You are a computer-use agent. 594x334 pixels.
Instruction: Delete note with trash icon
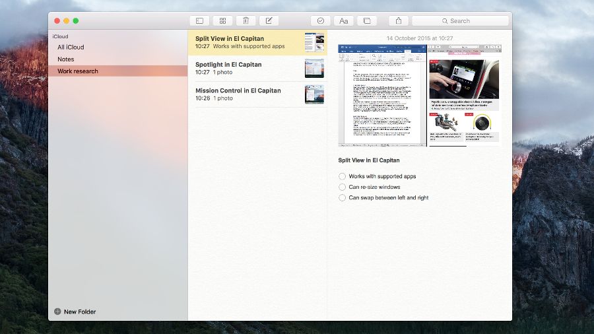click(x=246, y=21)
